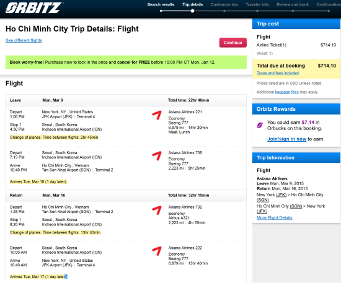341x283 pixels.
Task: Select the Trip details step
Action: tap(192, 4)
